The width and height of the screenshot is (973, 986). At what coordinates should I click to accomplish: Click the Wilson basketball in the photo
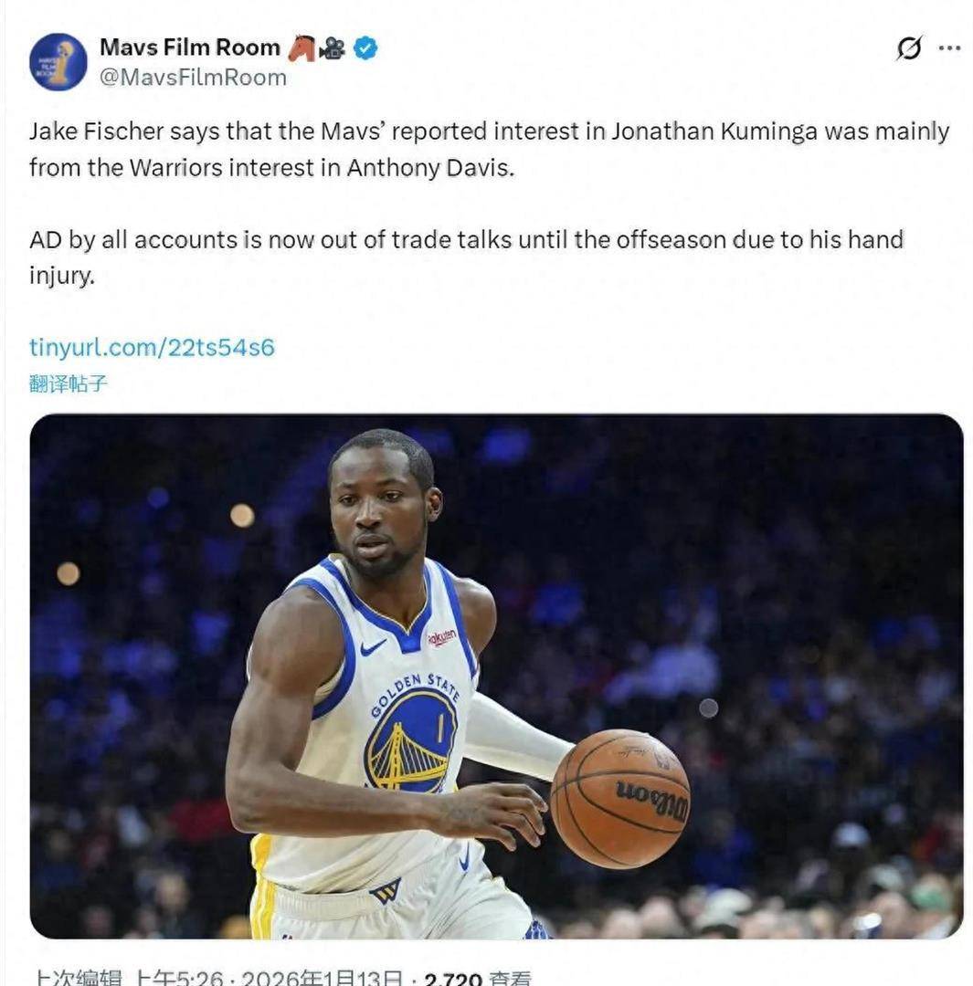point(620,798)
